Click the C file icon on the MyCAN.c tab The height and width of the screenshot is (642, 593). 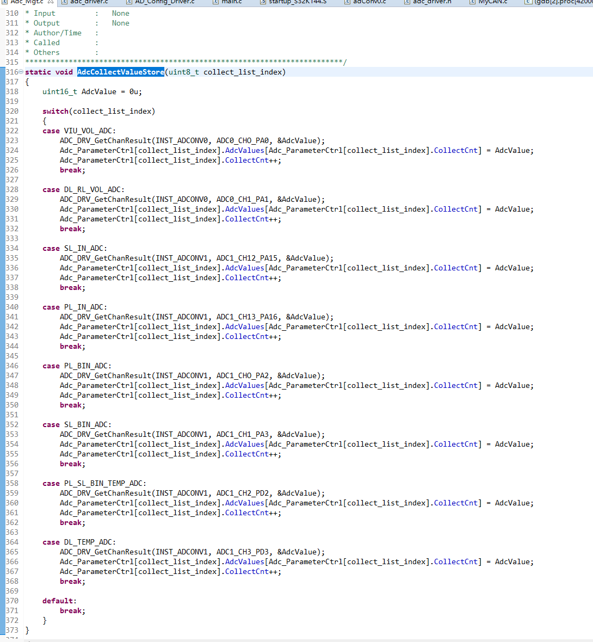[473, 3]
